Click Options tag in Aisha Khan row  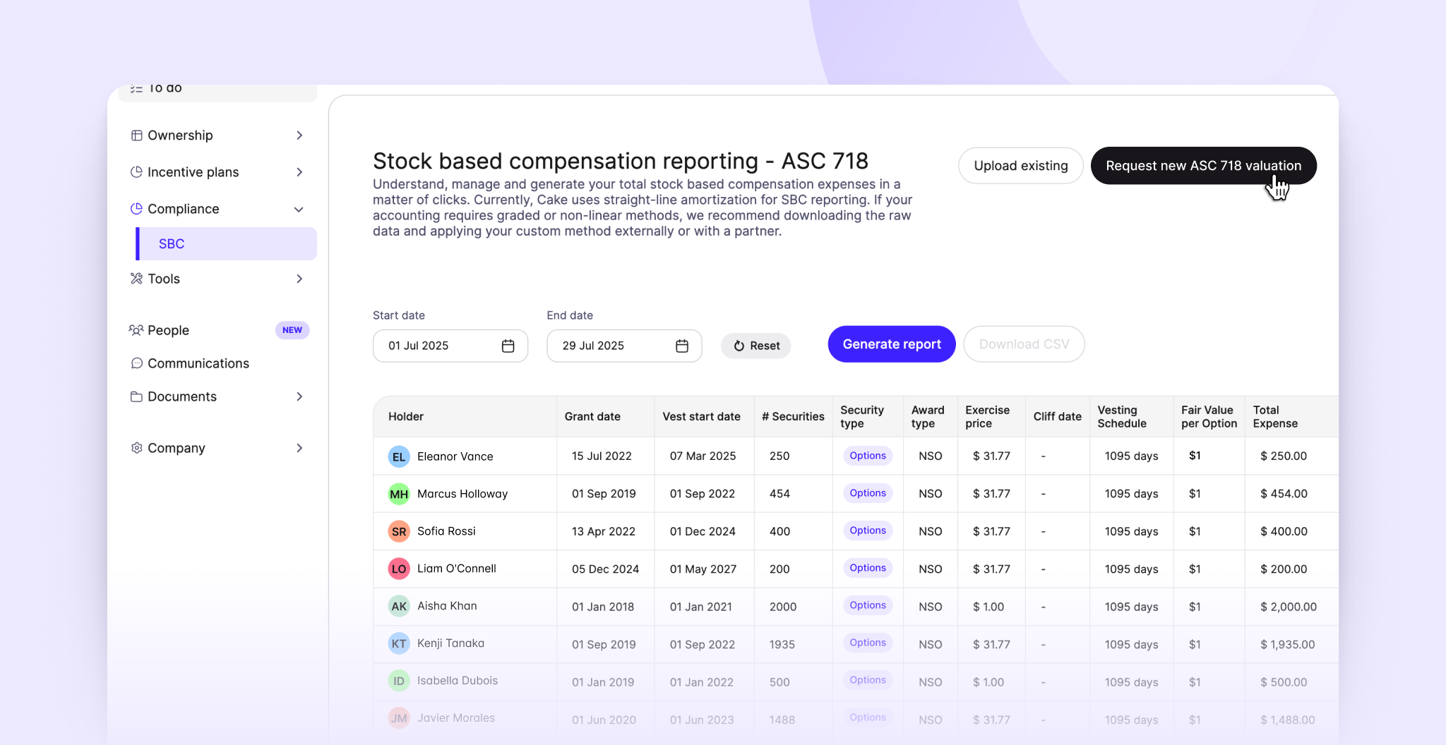point(868,605)
